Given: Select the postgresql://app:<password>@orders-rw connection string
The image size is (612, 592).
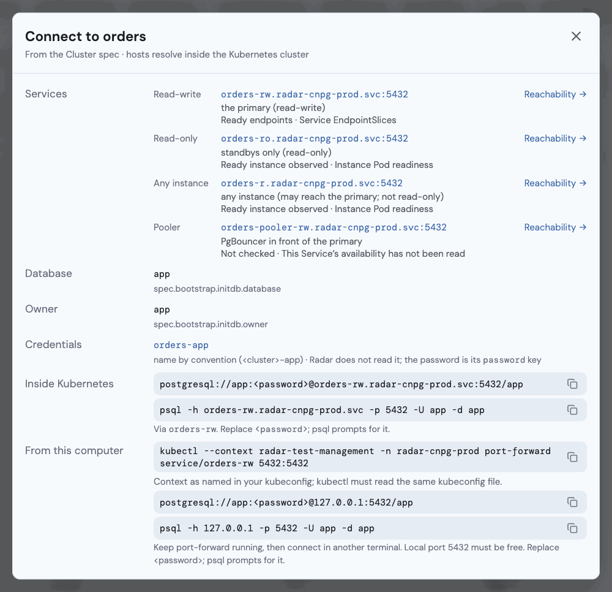Looking at the screenshot, I should 341,384.
